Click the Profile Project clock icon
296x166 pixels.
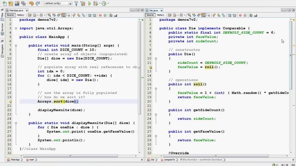tap(104, 3)
